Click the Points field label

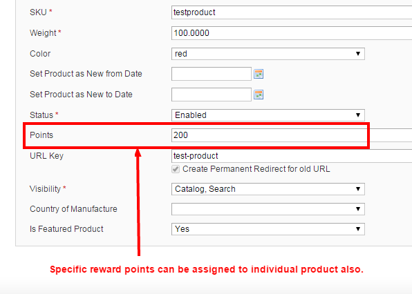pyautogui.click(x=41, y=135)
